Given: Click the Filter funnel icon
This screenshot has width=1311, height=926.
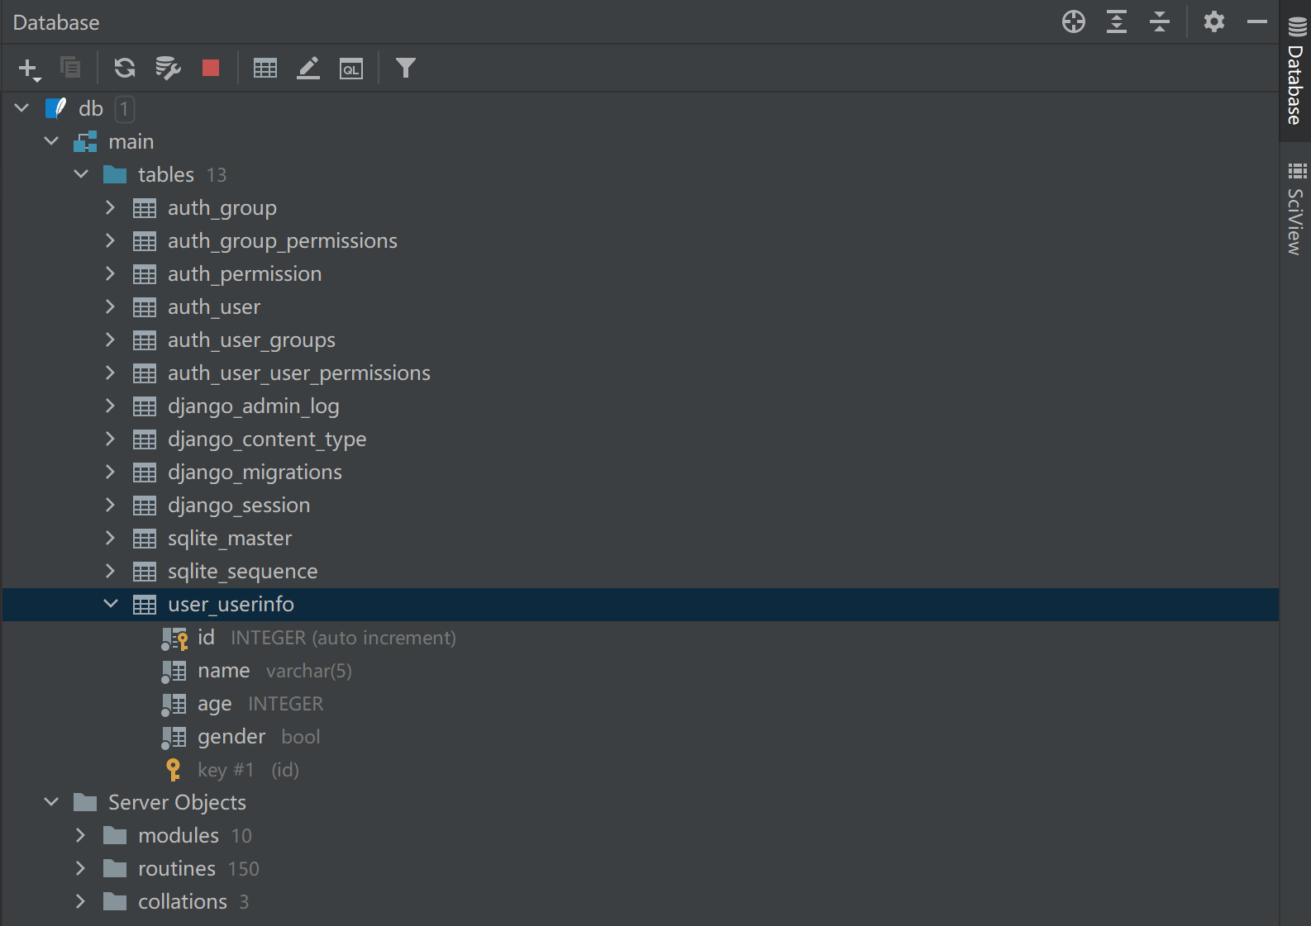Looking at the screenshot, I should click(405, 68).
